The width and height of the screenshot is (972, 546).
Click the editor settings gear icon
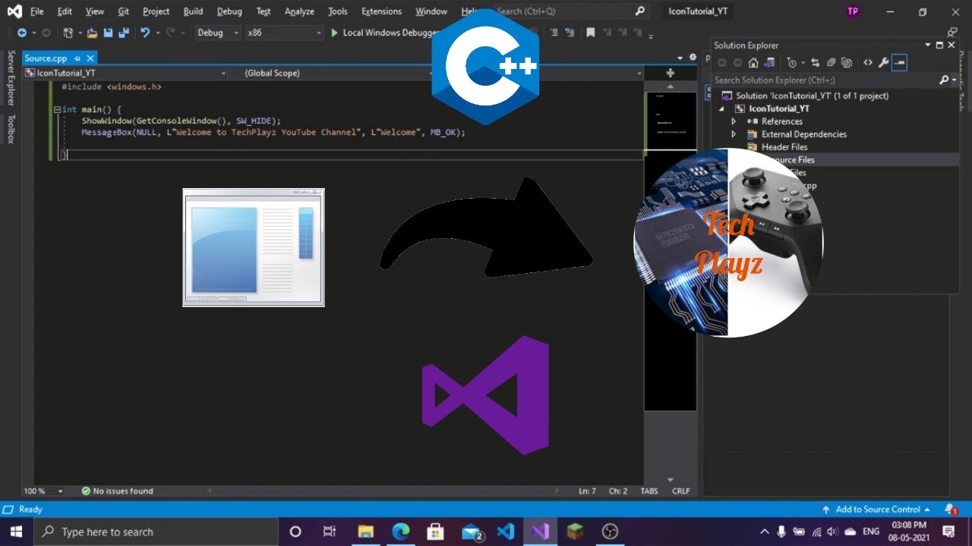coord(692,58)
